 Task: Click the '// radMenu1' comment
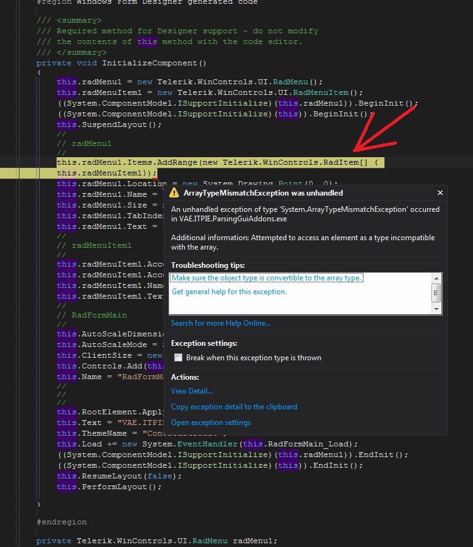84,143
